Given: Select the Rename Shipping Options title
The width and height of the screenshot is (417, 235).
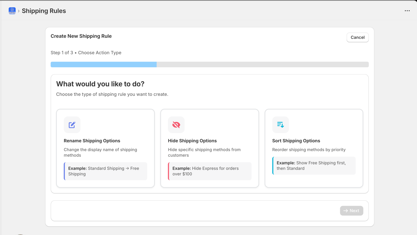Looking at the screenshot, I should (92, 141).
